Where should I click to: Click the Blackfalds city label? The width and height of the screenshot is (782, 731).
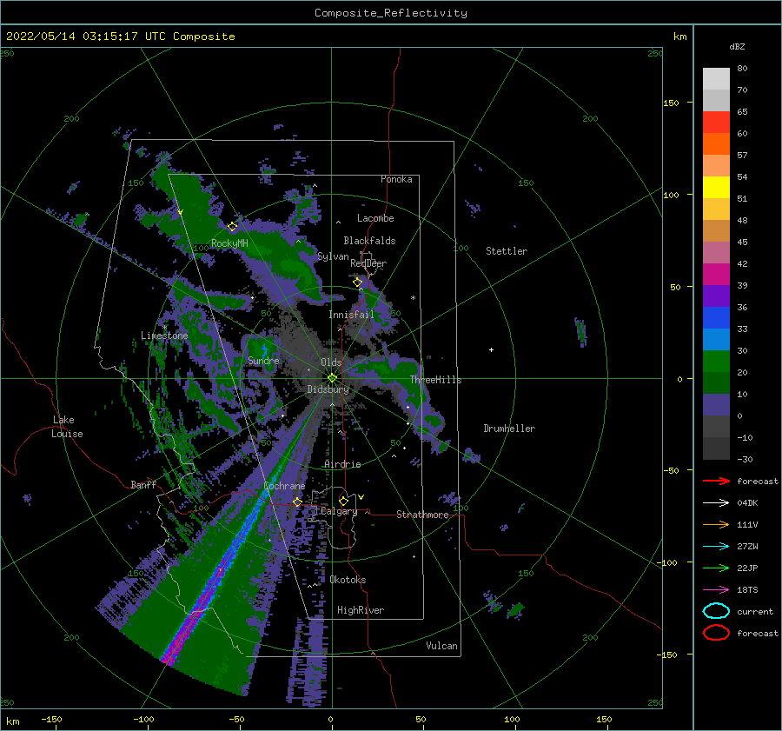point(369,241)
